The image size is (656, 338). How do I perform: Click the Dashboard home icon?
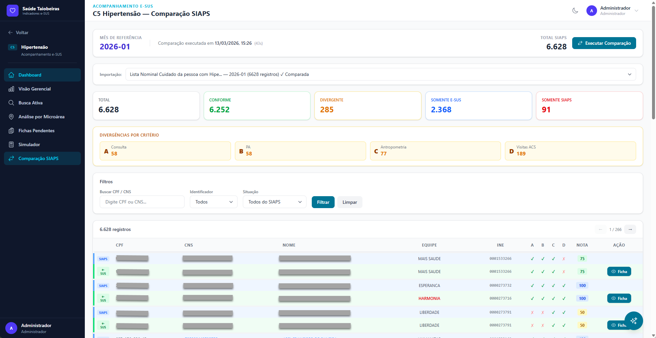pyautogui.click(x=11, y=75)
